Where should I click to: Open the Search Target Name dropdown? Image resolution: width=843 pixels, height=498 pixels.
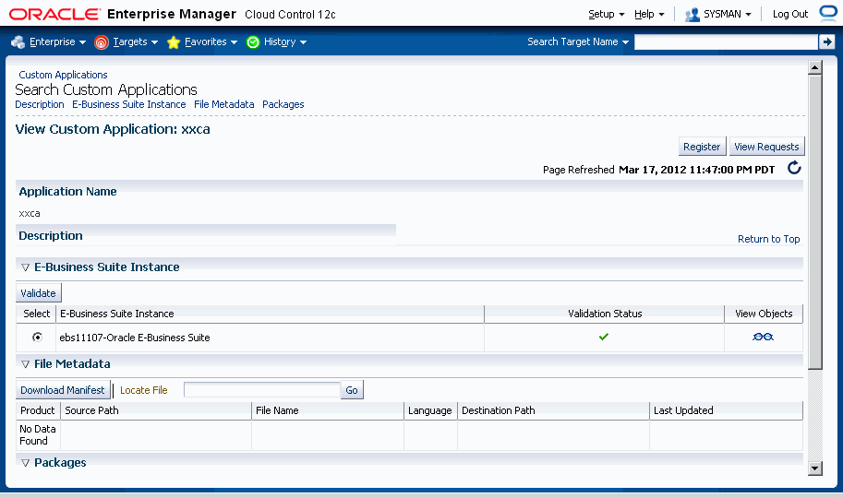point(577,41)
